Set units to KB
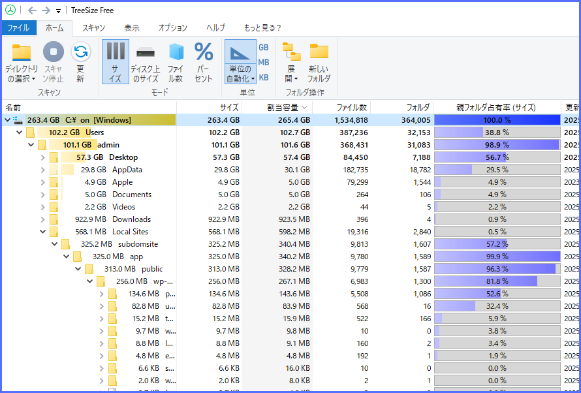581x393 pixels. click(x=264, y=77)
